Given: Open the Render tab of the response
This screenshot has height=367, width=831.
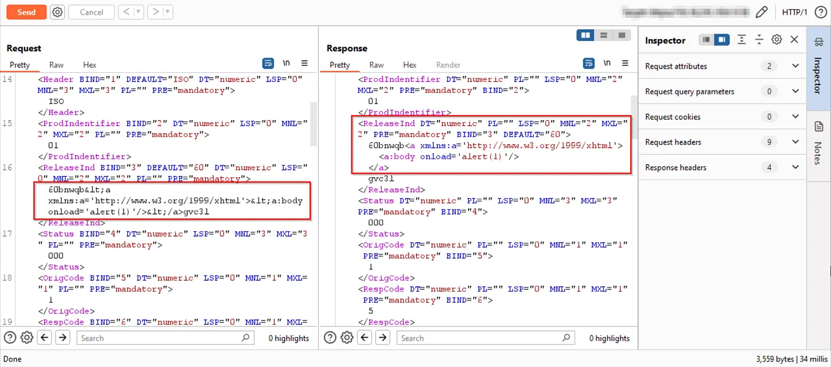Looking at the screenshot, I should tap(448, 64).
